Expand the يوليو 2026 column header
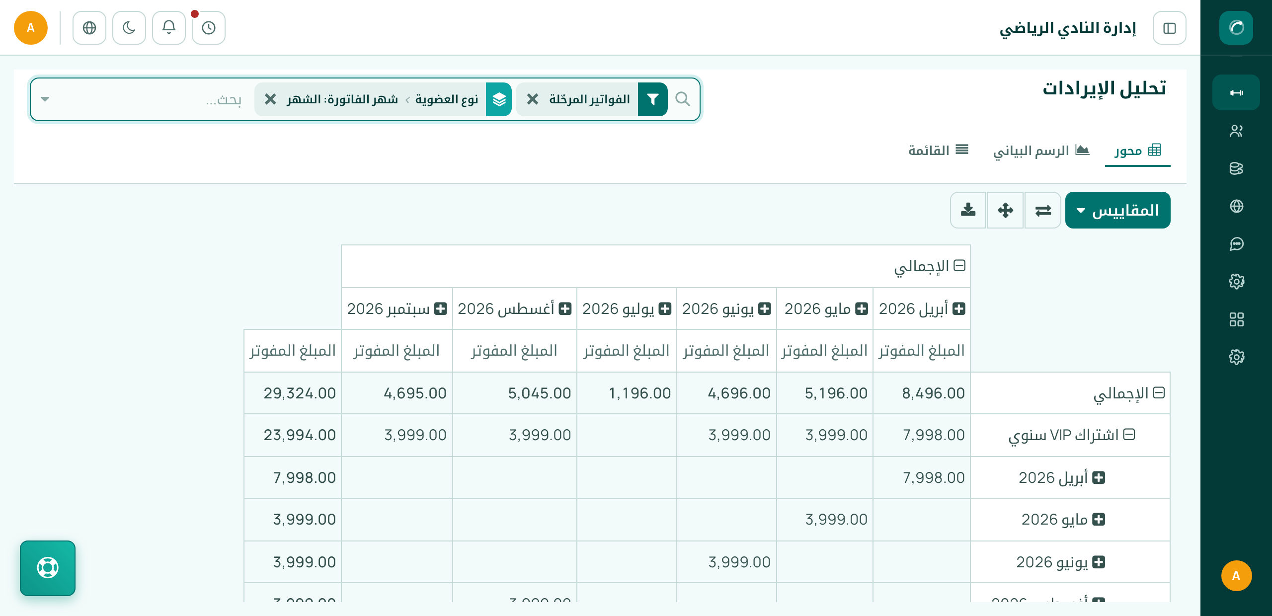Image resolution: width=1272 pixels, height=616 pixels. click(664, 308)
